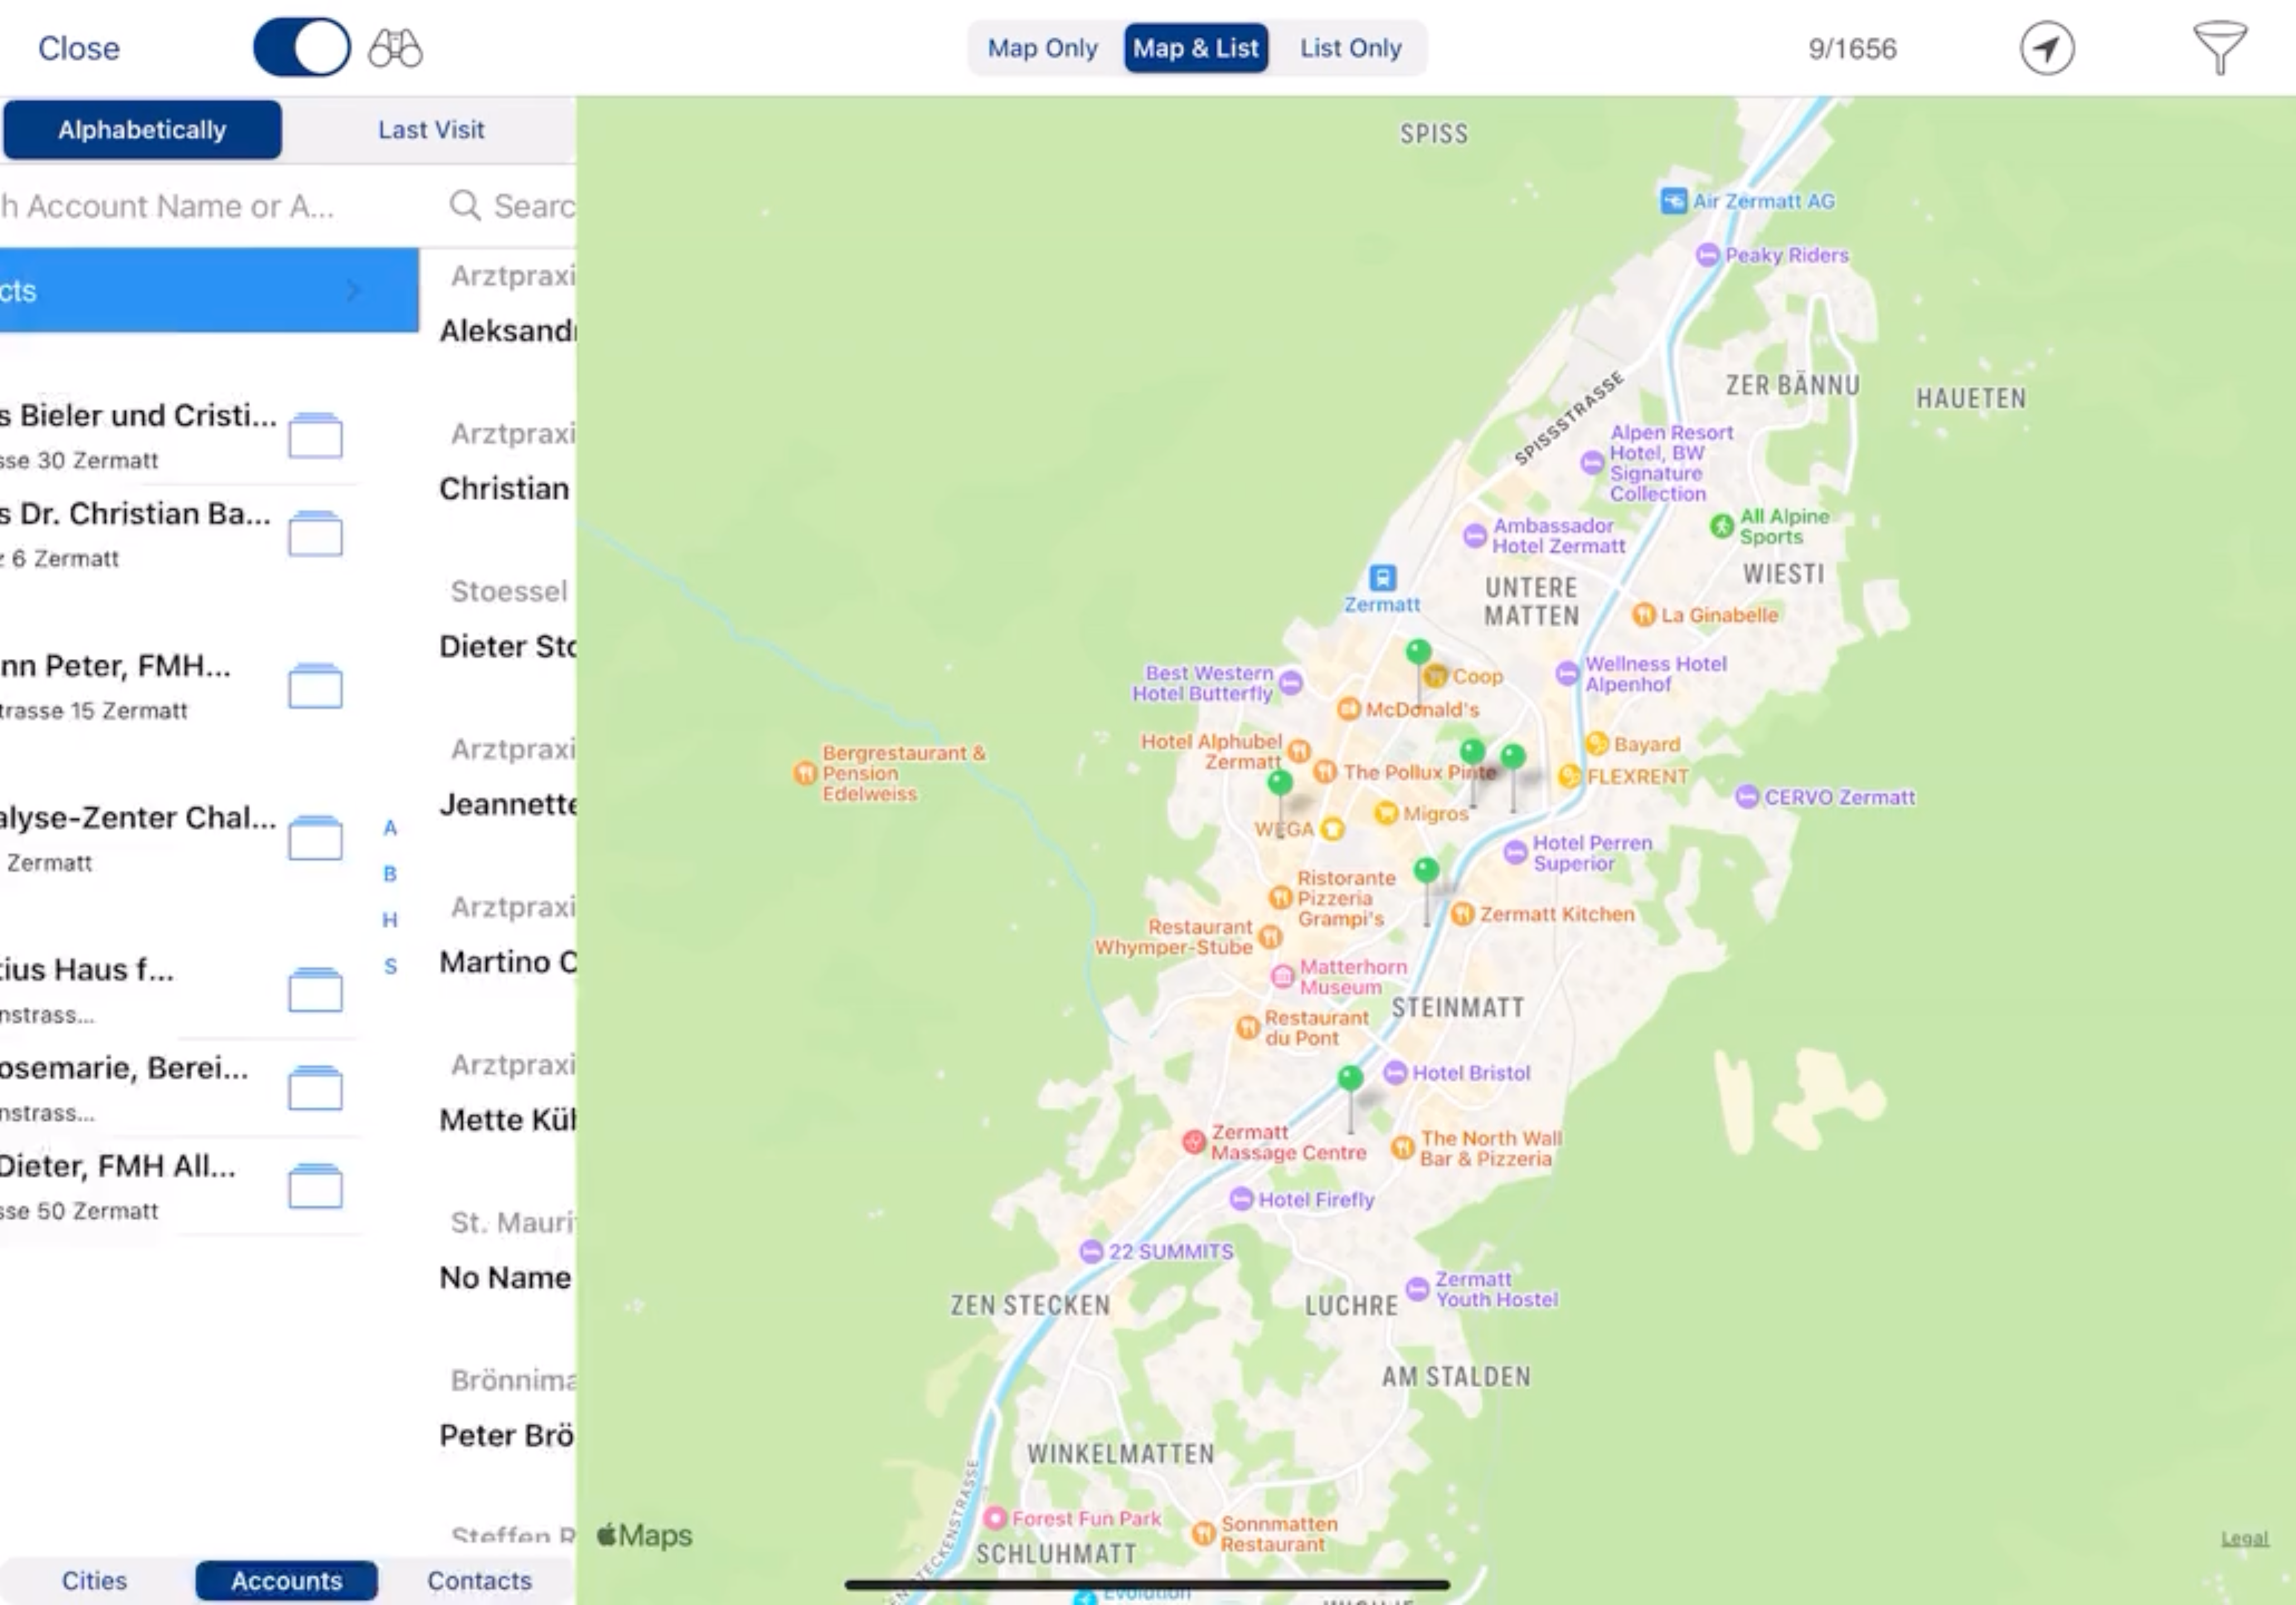Open the filter funnel icon
2296x1605 pixels.
click(2219, 48)
